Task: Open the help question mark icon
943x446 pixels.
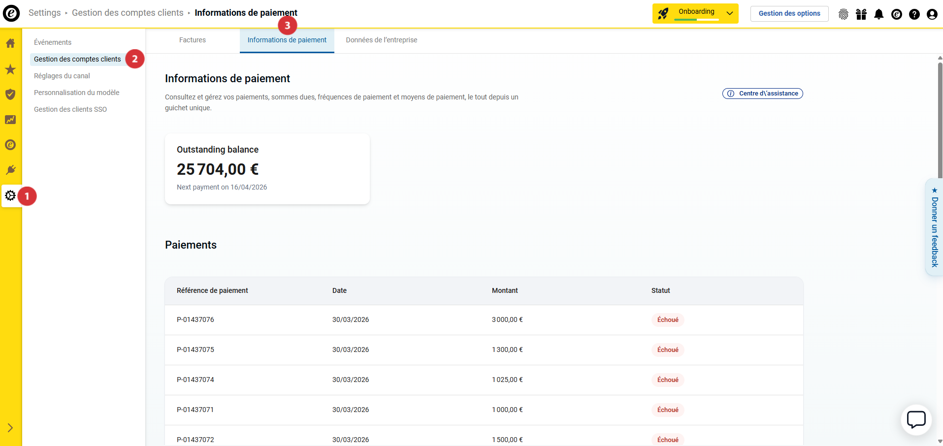Action: point(914,14)
